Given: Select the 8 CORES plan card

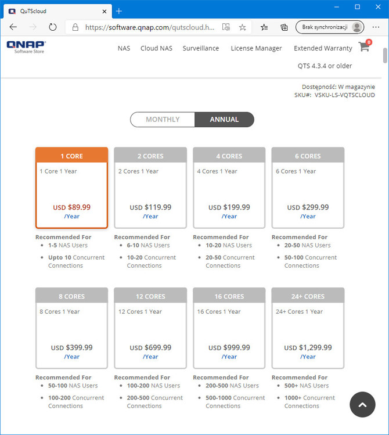Looking at the screenshot, I should coord(71,328).
